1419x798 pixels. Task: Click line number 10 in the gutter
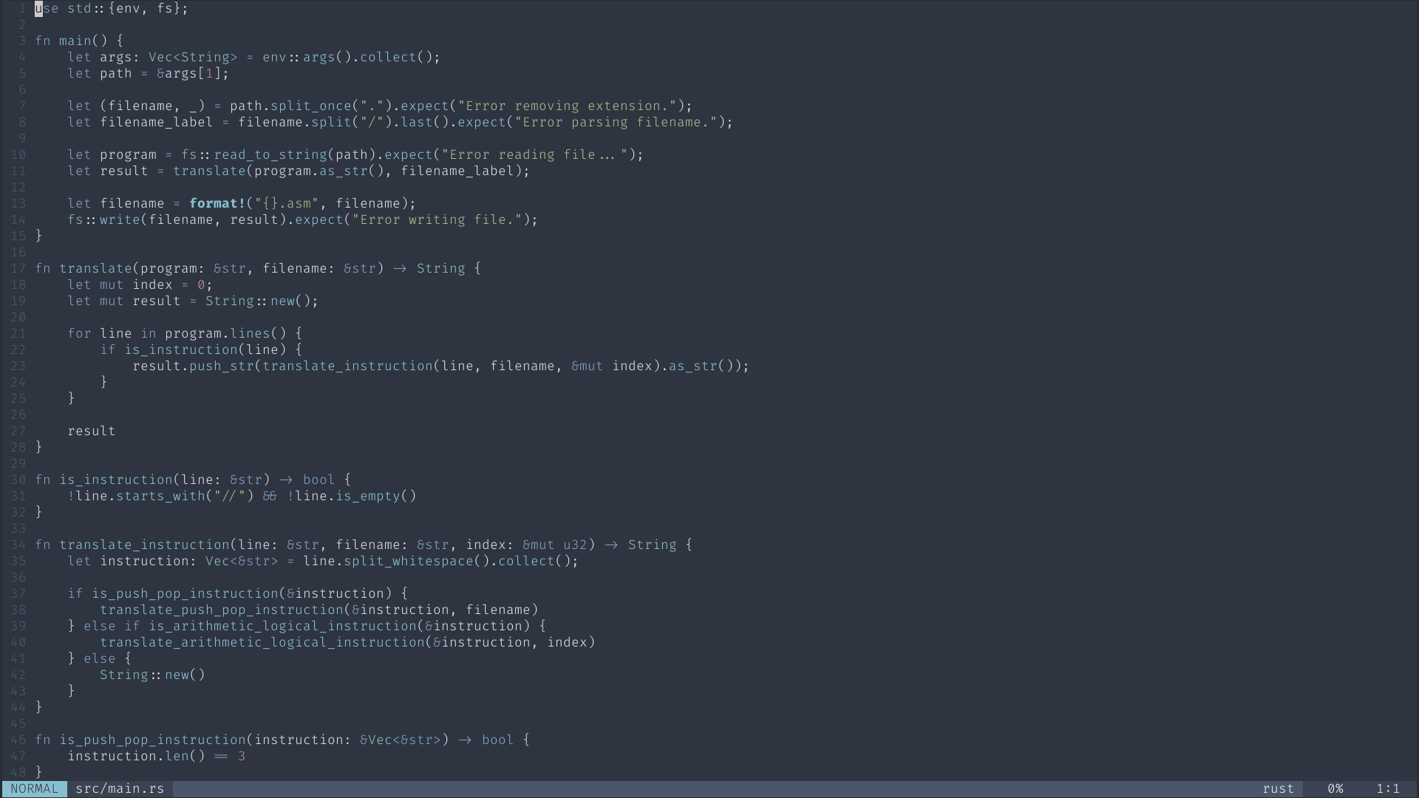(x=18, y=154)
